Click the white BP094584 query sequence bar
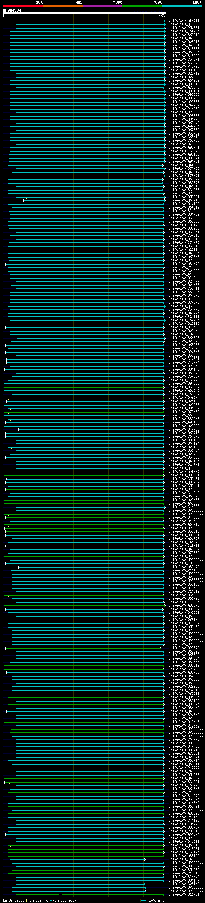205x903 pixels. click(85, 13)
